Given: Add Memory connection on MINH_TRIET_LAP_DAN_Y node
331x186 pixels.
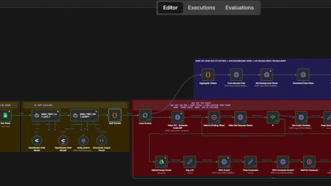Looking at the screenshot, I should 49,130.
